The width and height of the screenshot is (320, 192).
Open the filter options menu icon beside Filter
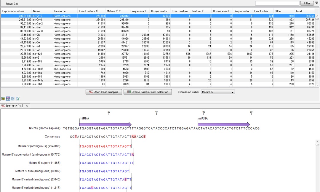click(317, 3)
